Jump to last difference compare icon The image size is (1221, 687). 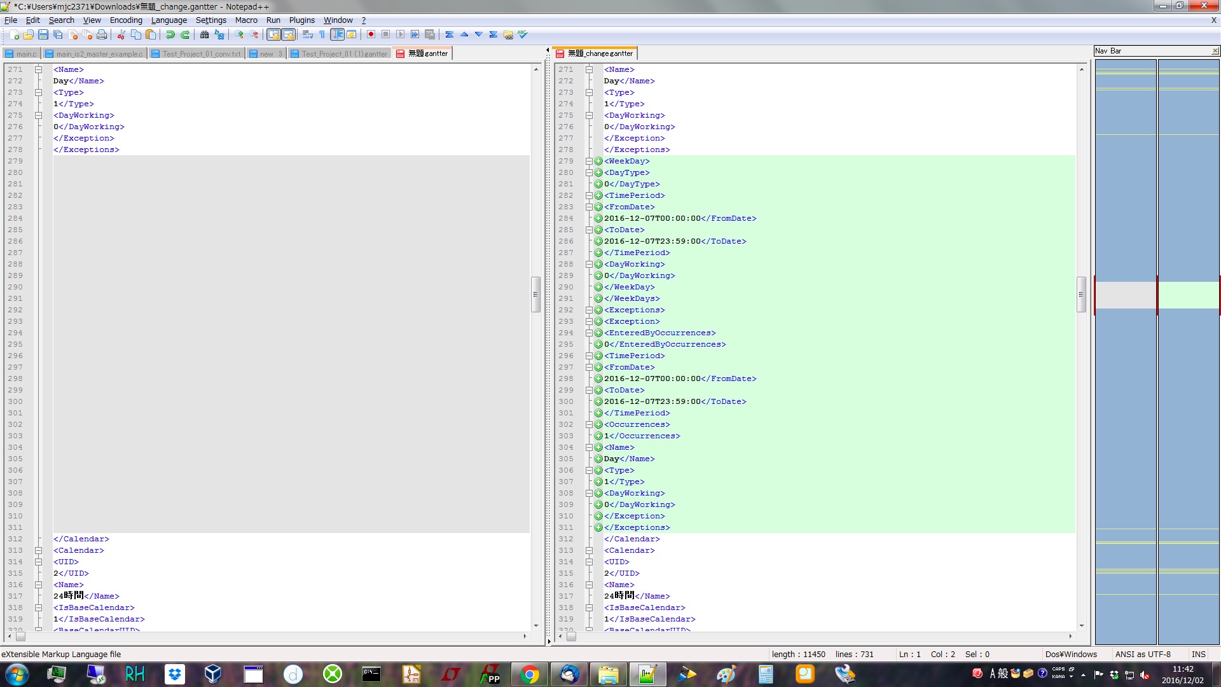(x=493, y=34)
